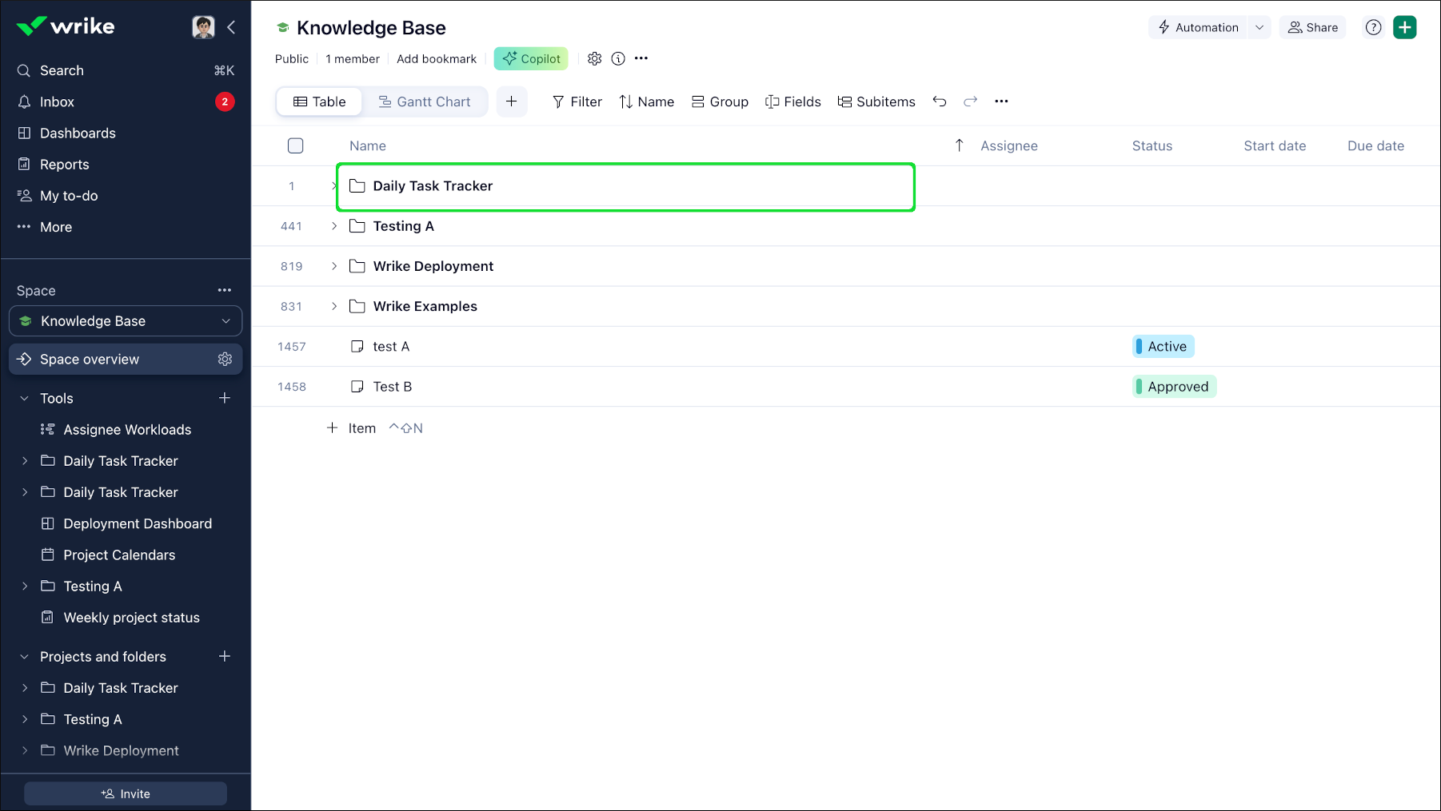Open Deployment Dashboard
Image resolution: width=1441 pixels, height=811 pixels.
138,523
